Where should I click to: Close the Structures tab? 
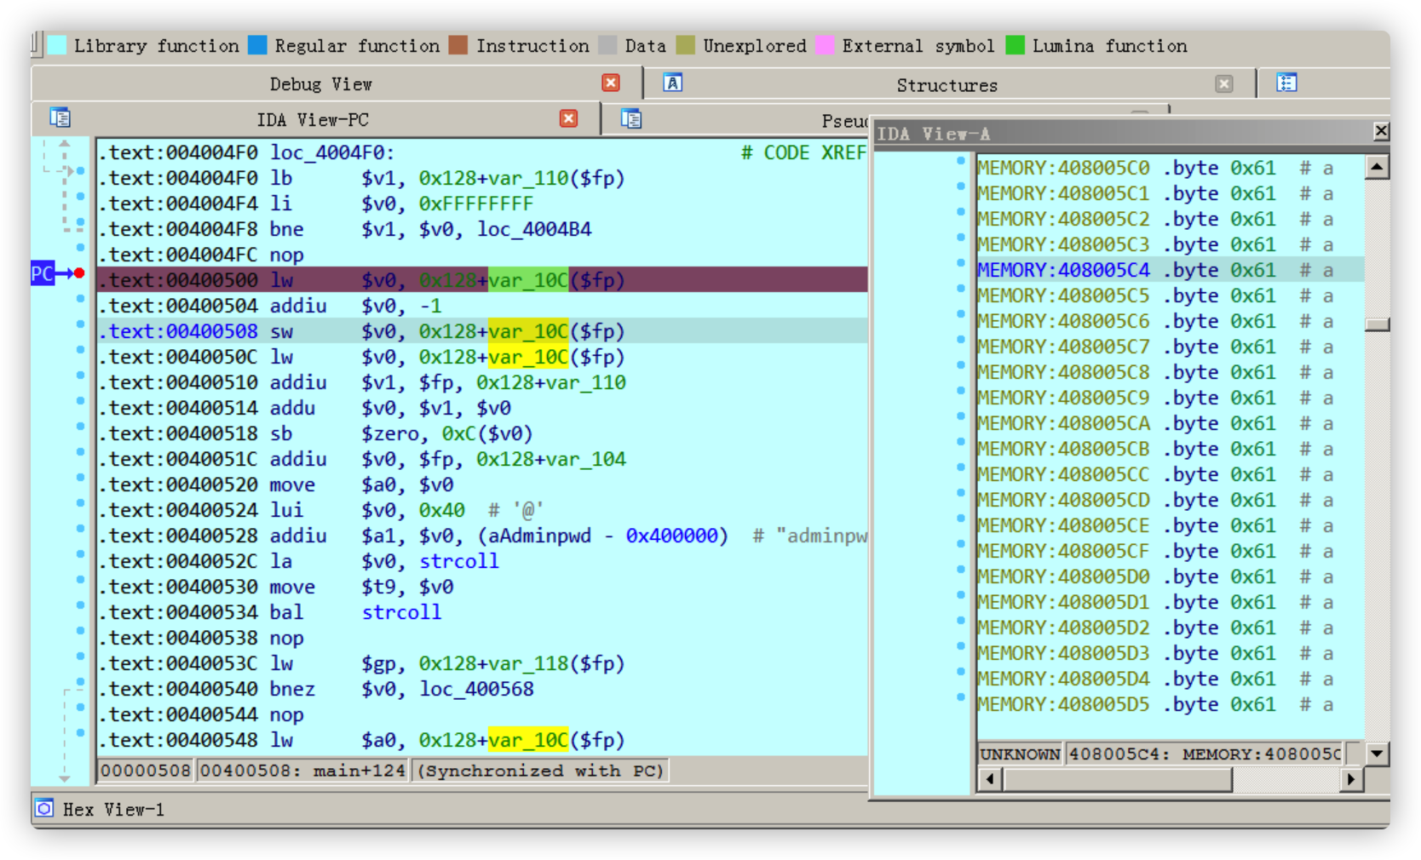click(1224, 83)
